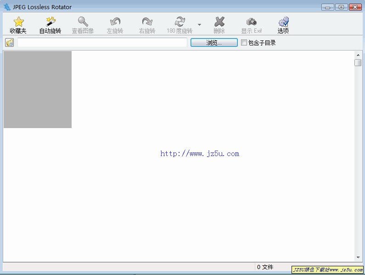
Task: Enable 包含子目录 checkbox
Action: point(244,43)
